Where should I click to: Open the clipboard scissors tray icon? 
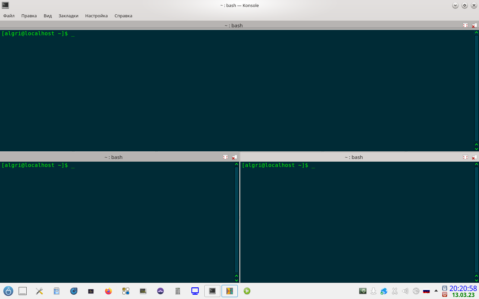[x=395, y=291]
